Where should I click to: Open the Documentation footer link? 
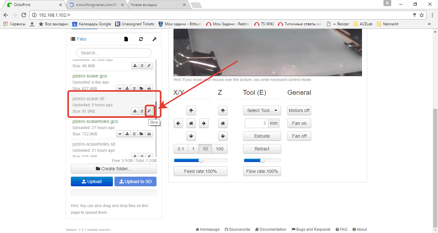click(271, 229)
